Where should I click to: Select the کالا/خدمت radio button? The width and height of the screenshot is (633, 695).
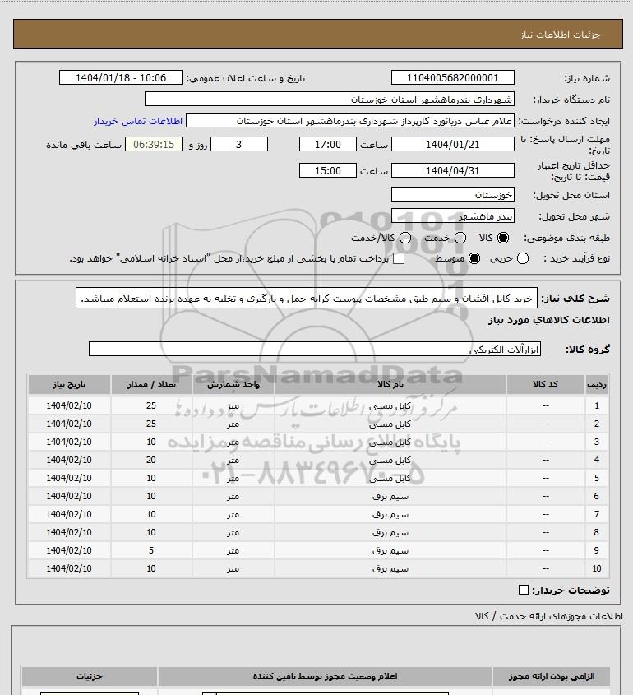404,238
